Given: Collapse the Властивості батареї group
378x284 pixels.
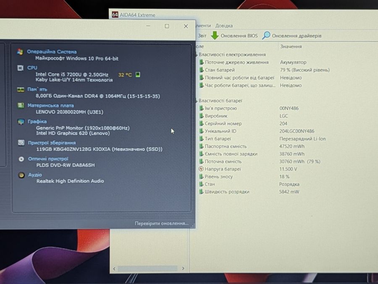Looking at the screenshot, I should [196, 101].
